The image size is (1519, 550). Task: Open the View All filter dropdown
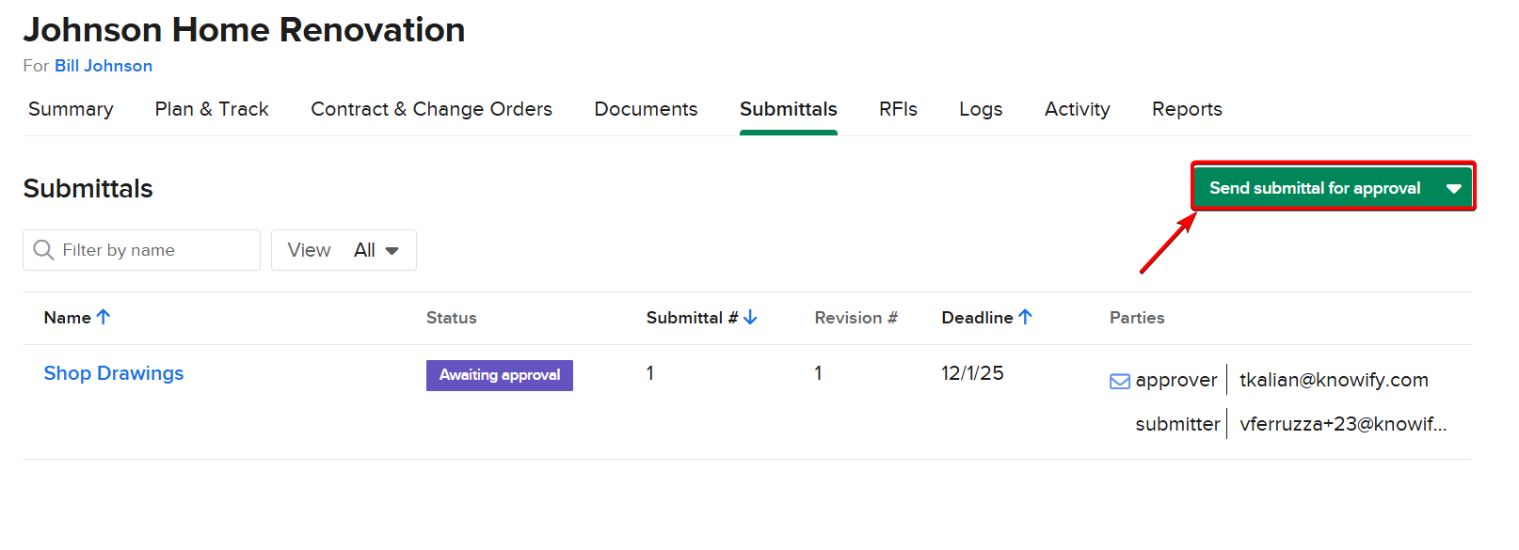(x=344, y=250)
